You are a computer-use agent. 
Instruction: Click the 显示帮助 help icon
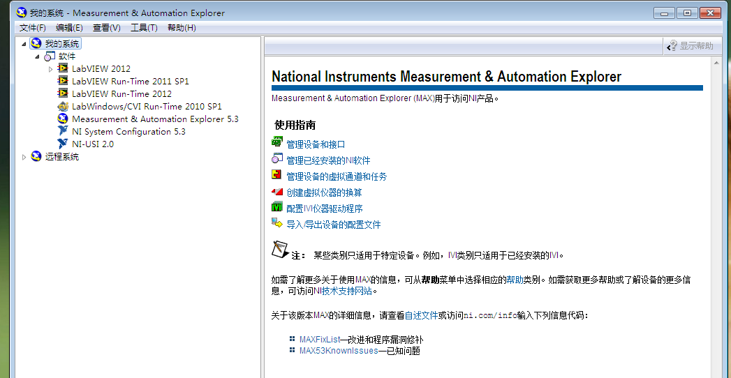(672, 45)
